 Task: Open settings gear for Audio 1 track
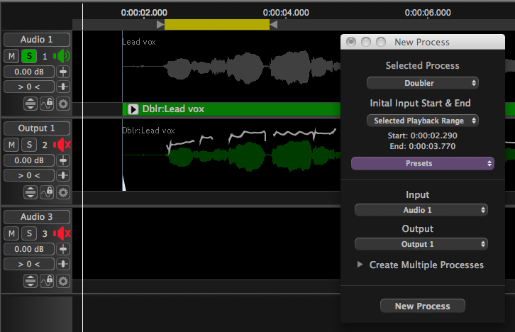pyautogui.click(x=63, y=104)
